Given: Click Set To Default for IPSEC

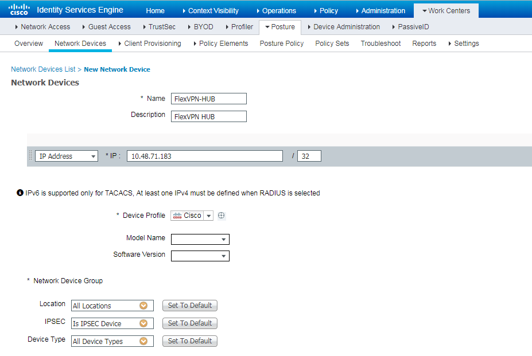Looking at the screenshot, I should coord(189,323).
